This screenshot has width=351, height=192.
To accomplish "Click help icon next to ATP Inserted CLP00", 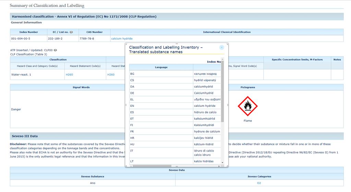I will [x=55, y=50].
